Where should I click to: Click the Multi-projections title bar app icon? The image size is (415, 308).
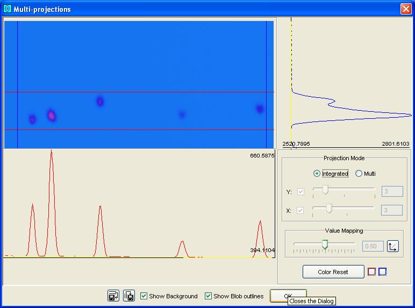tap(7, 9)
